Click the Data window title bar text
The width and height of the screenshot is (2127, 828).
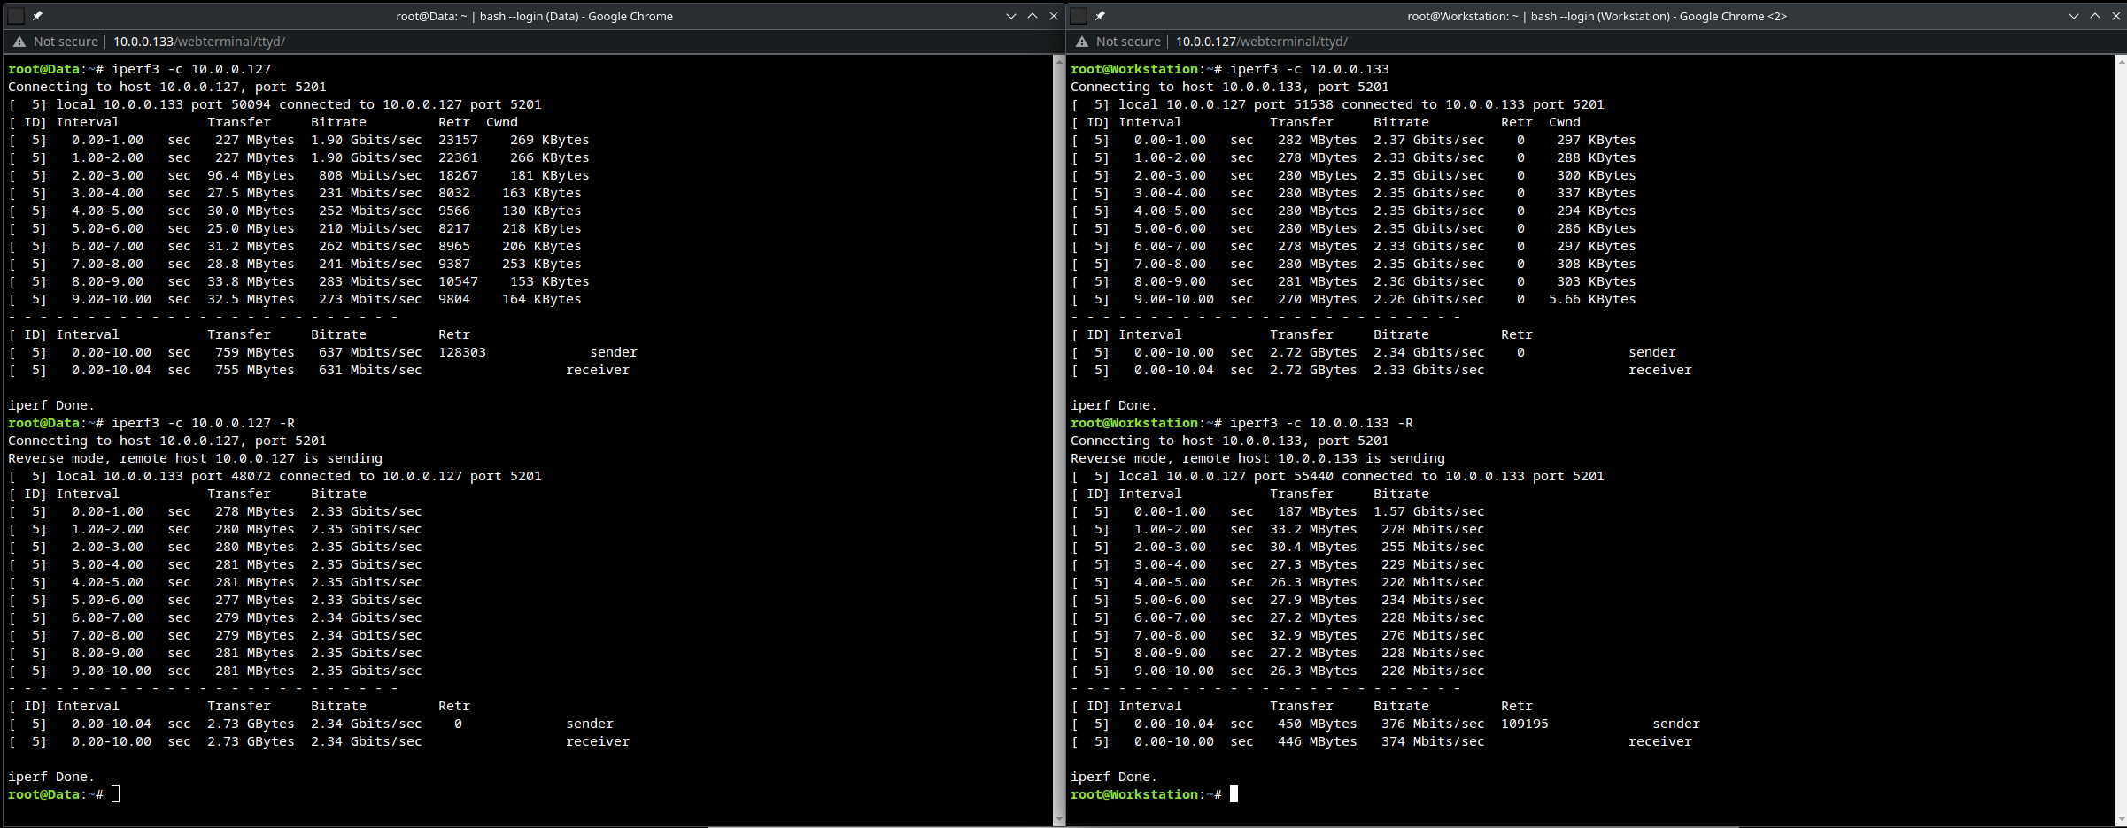click(534, 16)
